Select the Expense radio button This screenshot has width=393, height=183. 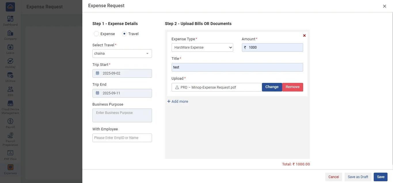pos(96,34)
